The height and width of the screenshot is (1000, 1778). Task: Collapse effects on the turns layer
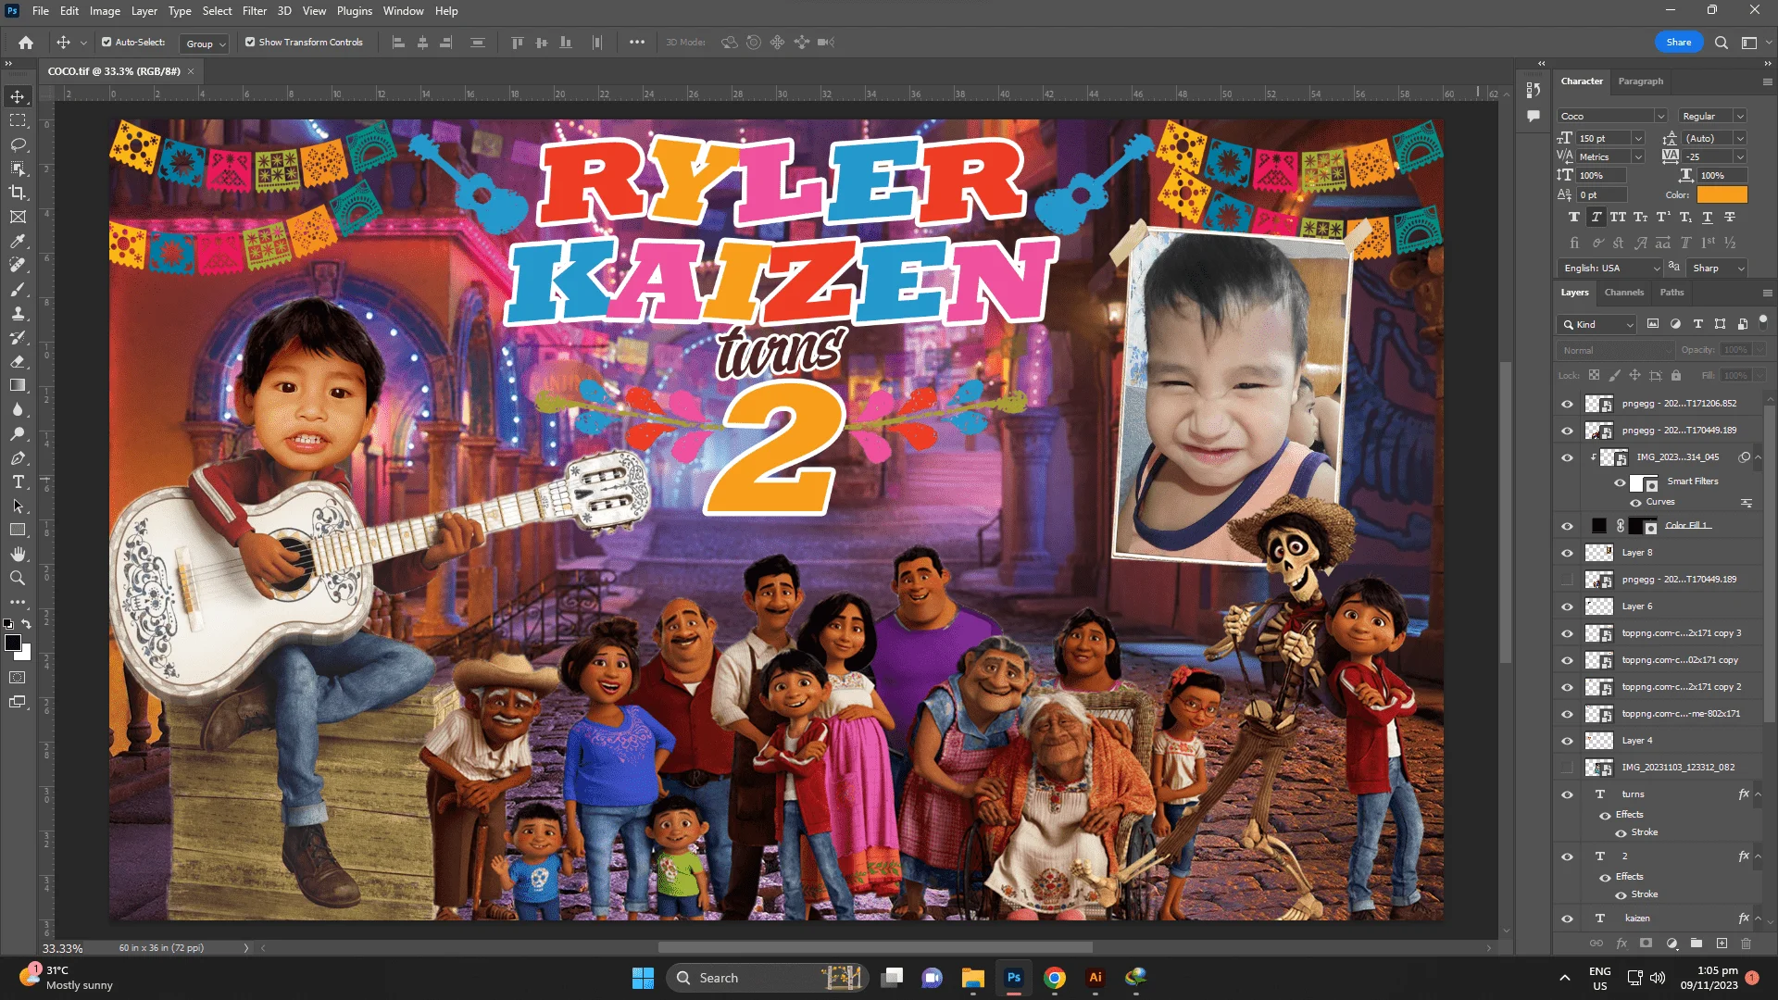1759,794
